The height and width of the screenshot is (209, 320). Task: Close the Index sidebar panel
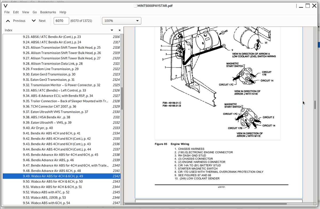[x=119, y=30]
